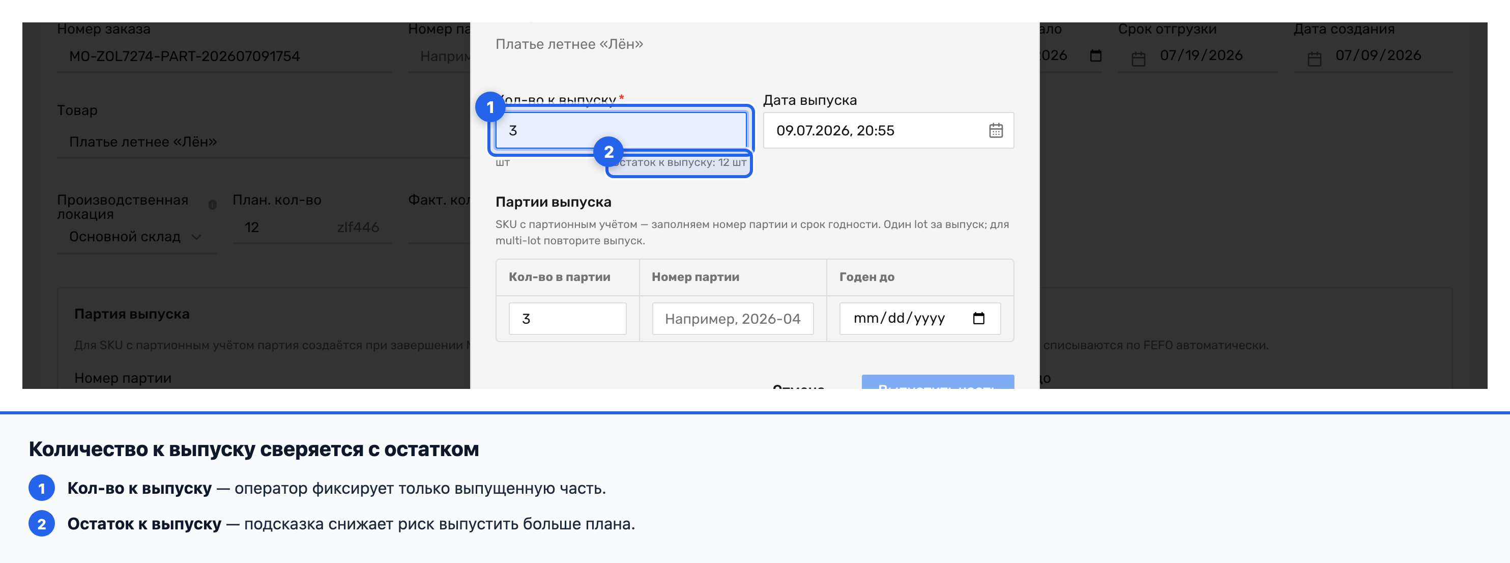Click Партия выпуска section heading in background

132,314
